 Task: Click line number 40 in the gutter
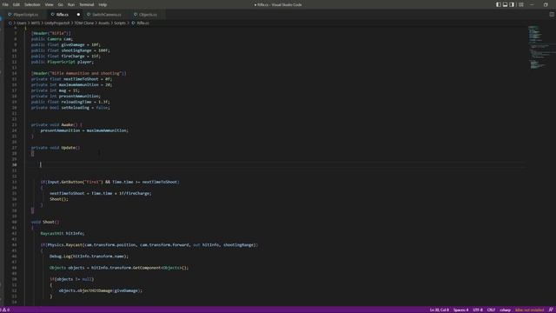[x=14, y=223]
